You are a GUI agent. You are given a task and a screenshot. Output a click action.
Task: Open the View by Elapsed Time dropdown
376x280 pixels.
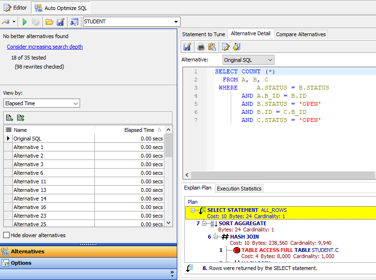pyautogui.click(x=42, y=103)
